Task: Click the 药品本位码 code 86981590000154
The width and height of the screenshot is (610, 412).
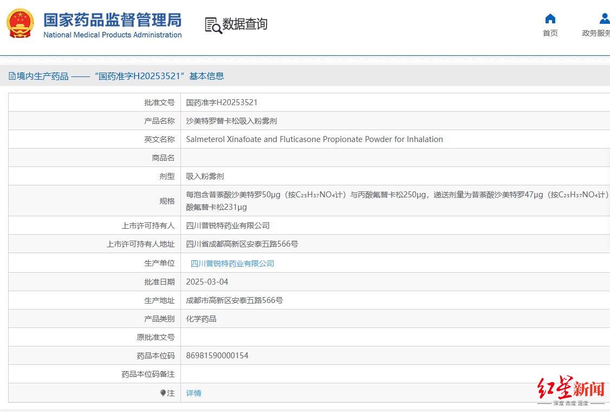Action: point(216,355)
